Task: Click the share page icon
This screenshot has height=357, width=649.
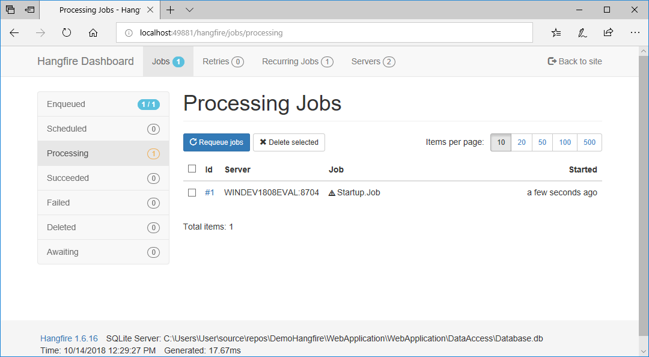Action: click(x=608, y=32)
